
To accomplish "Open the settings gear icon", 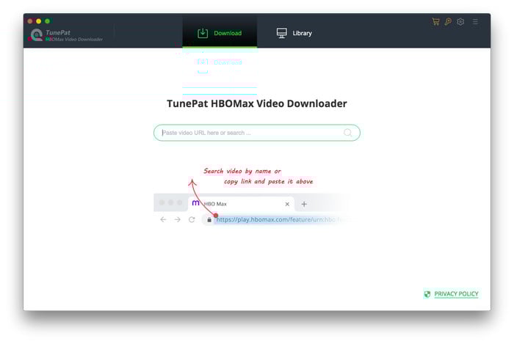I will coord(460,21).
